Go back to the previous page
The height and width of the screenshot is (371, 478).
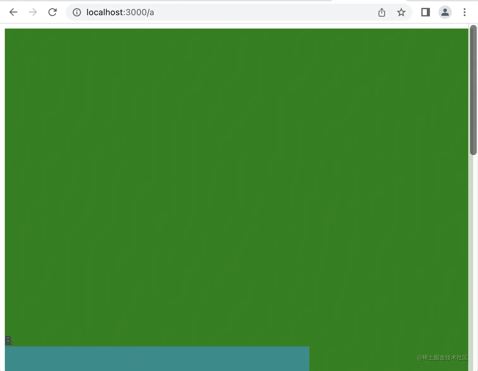click(x=13, y=12)
